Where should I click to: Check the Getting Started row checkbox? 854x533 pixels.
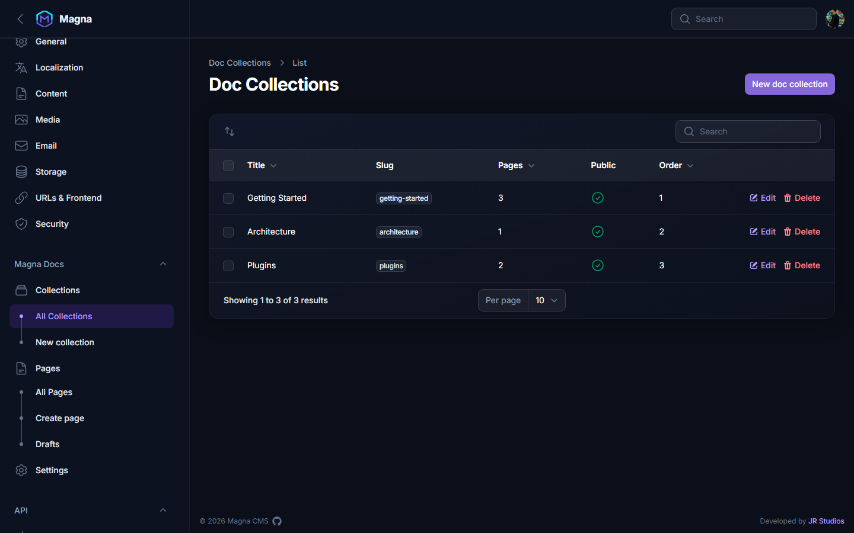tap(228, 198)
